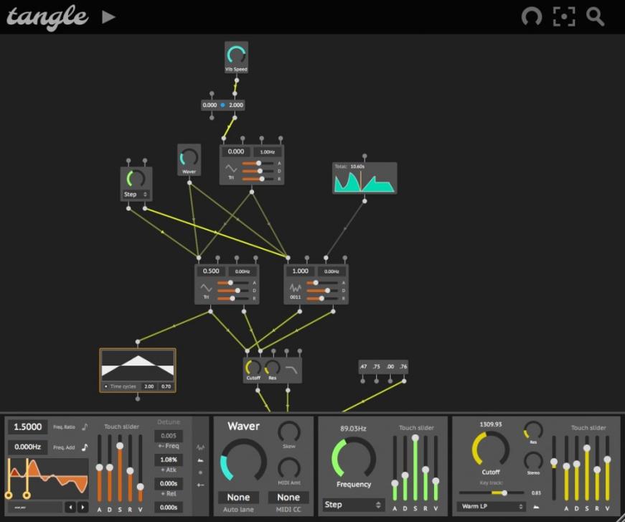Open search with the magnifying glass icon
Viewport: 625px width, 522px height.
click(595, 17)
